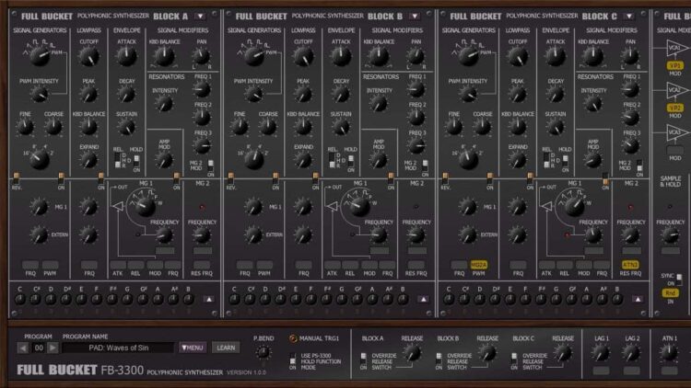691x388 pixels.
Task: Click Block C Sustain knob
Action: [556, 127]
